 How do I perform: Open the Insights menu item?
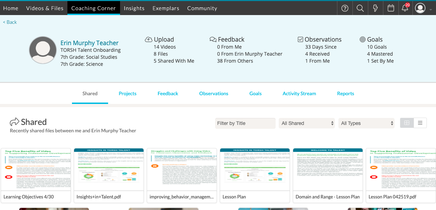click(134, 8)
